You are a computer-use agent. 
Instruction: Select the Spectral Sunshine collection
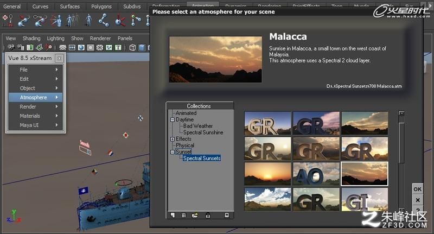203,132
